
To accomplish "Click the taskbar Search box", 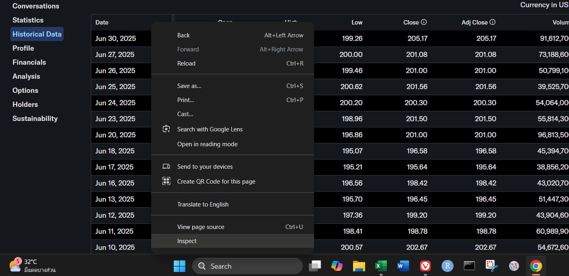I will pos(247,266).
